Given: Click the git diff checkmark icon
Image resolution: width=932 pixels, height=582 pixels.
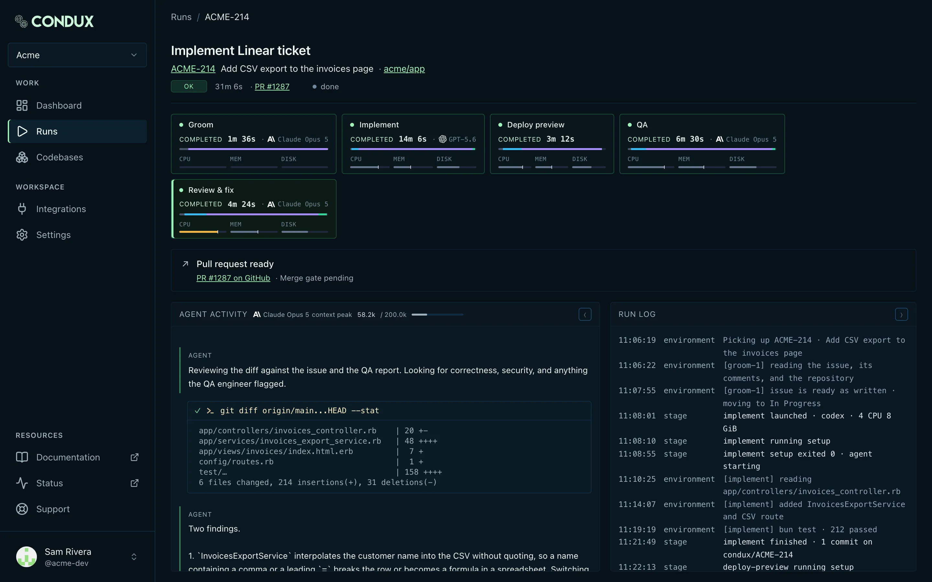Looking at the screenshot, I should 198,411.
